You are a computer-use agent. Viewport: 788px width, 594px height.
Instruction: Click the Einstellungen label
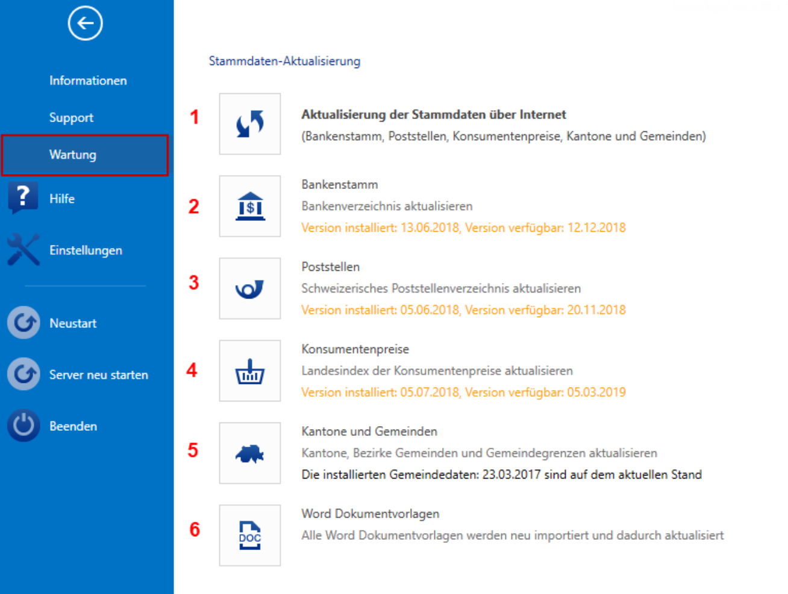(x=86, y=250)
